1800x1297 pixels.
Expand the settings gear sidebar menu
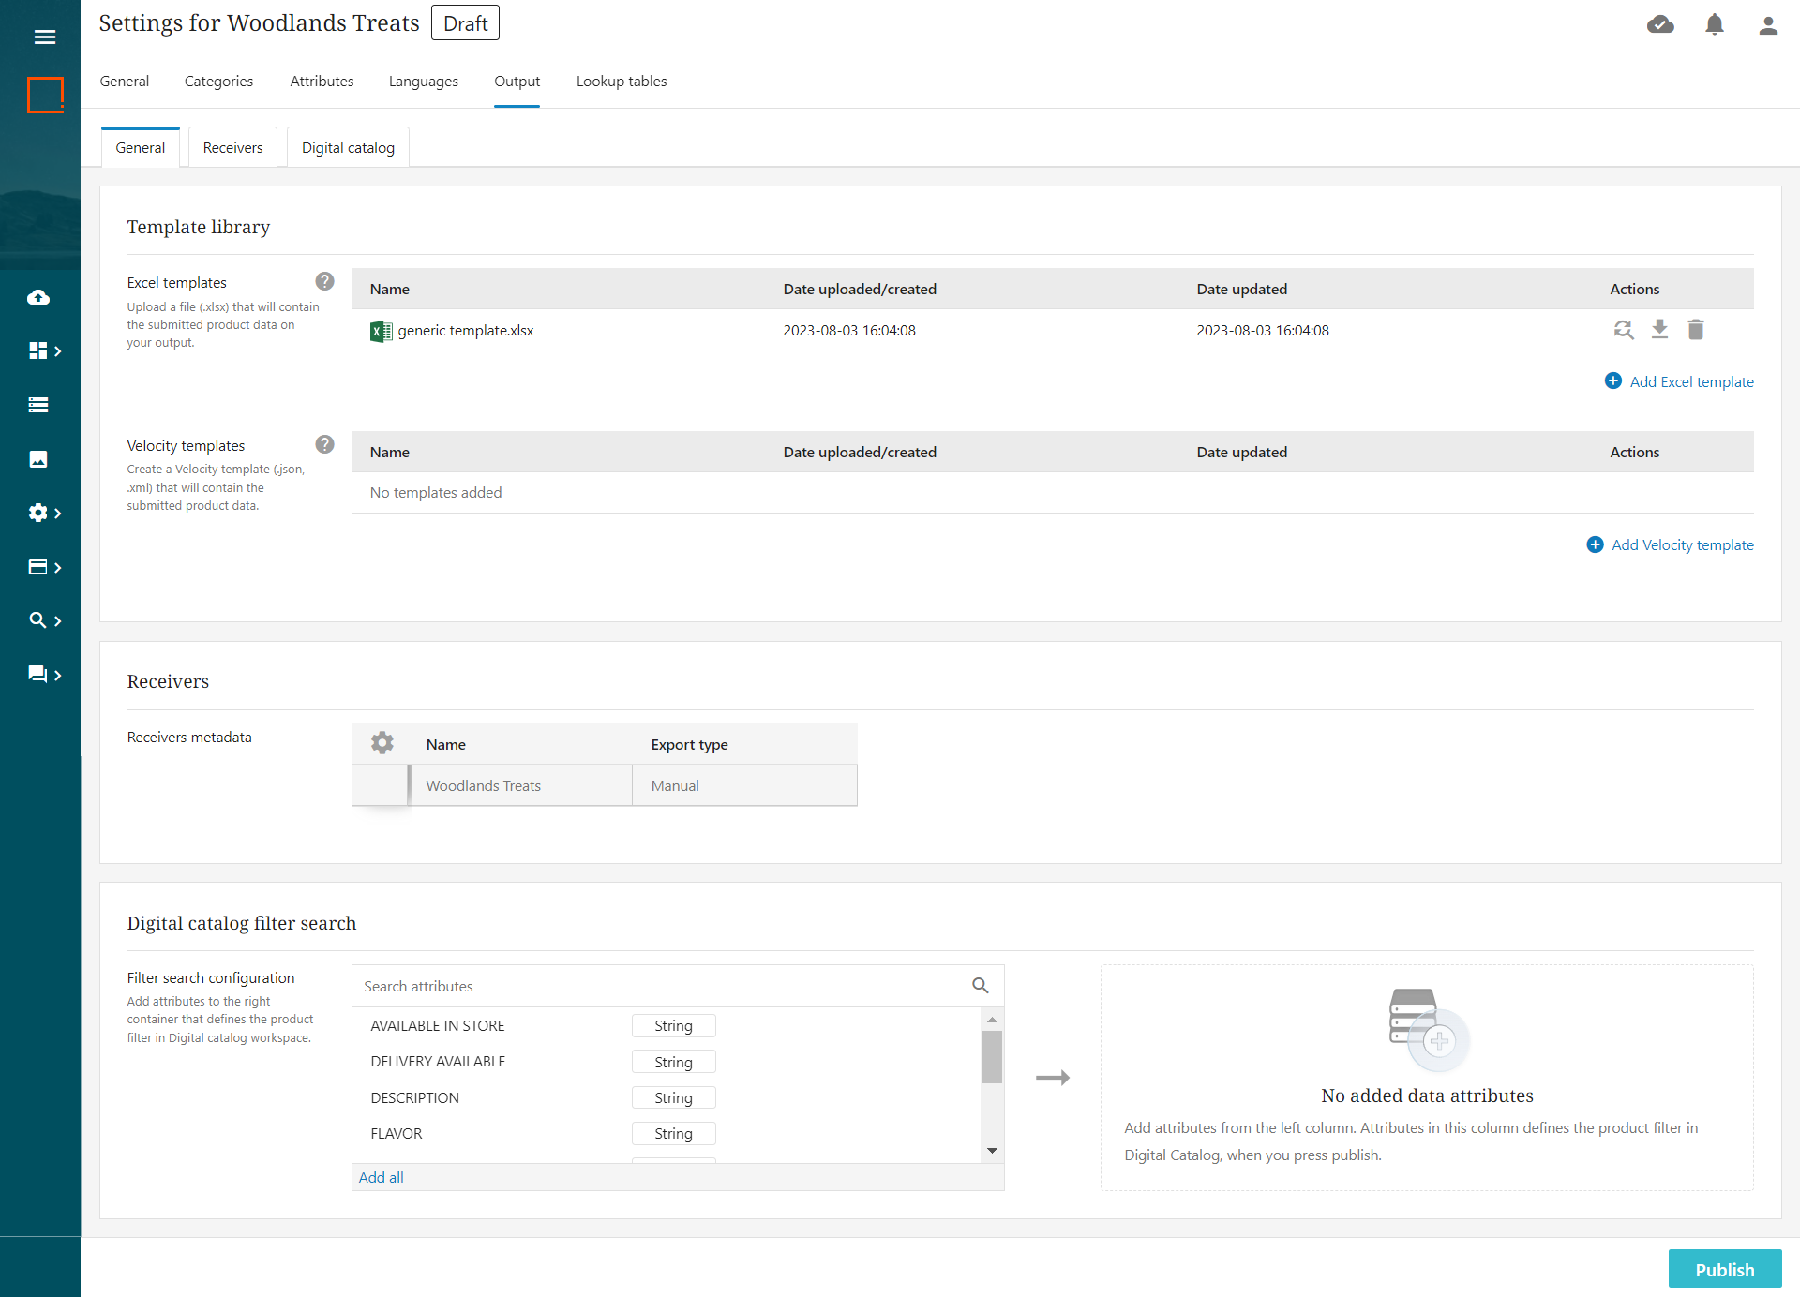click(x=44, y=513)
